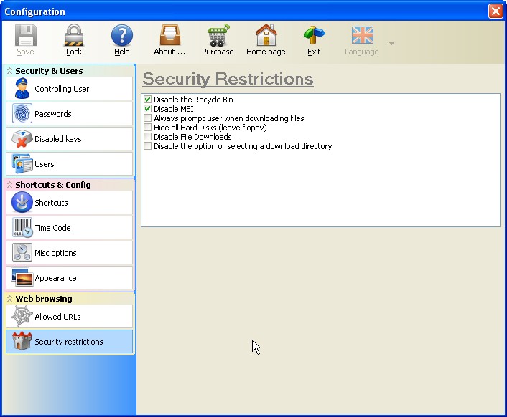Click the Home page toolbar label
The height and width of the screenshot is (417, 507).
tap(266, 52)
